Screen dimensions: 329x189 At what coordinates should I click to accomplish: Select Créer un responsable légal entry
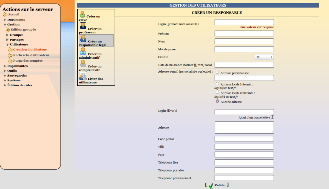(x=96, y=41)
